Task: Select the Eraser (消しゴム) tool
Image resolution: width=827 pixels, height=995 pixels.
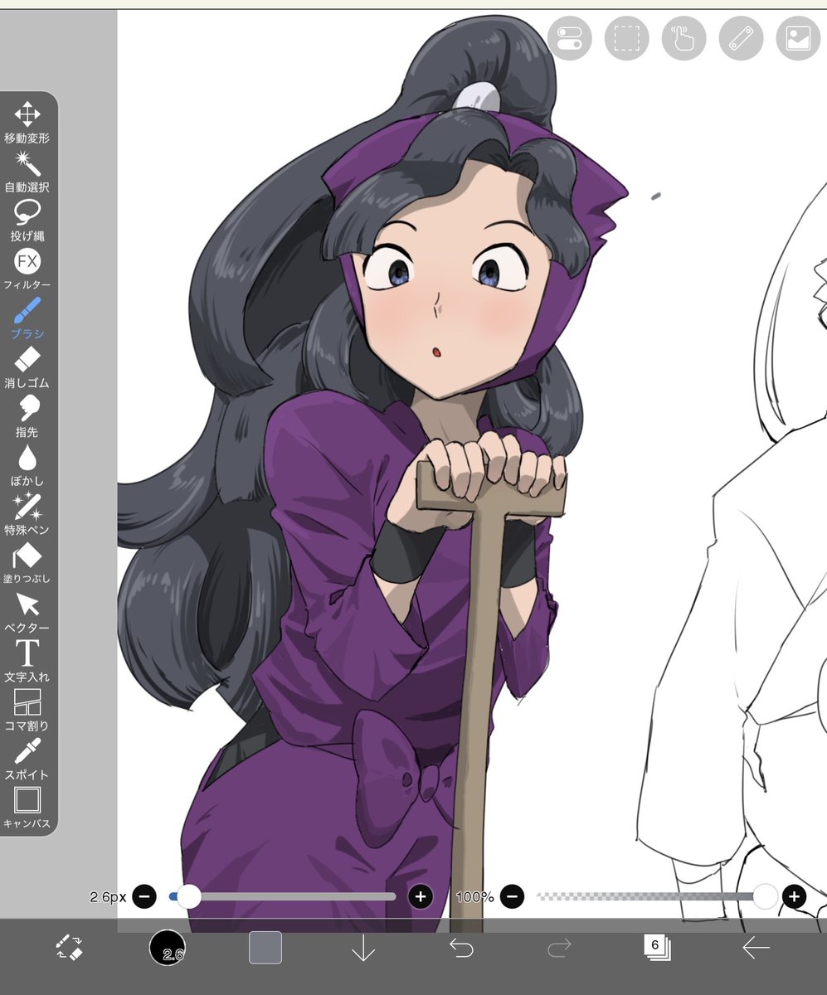Action: coord(27,367)
